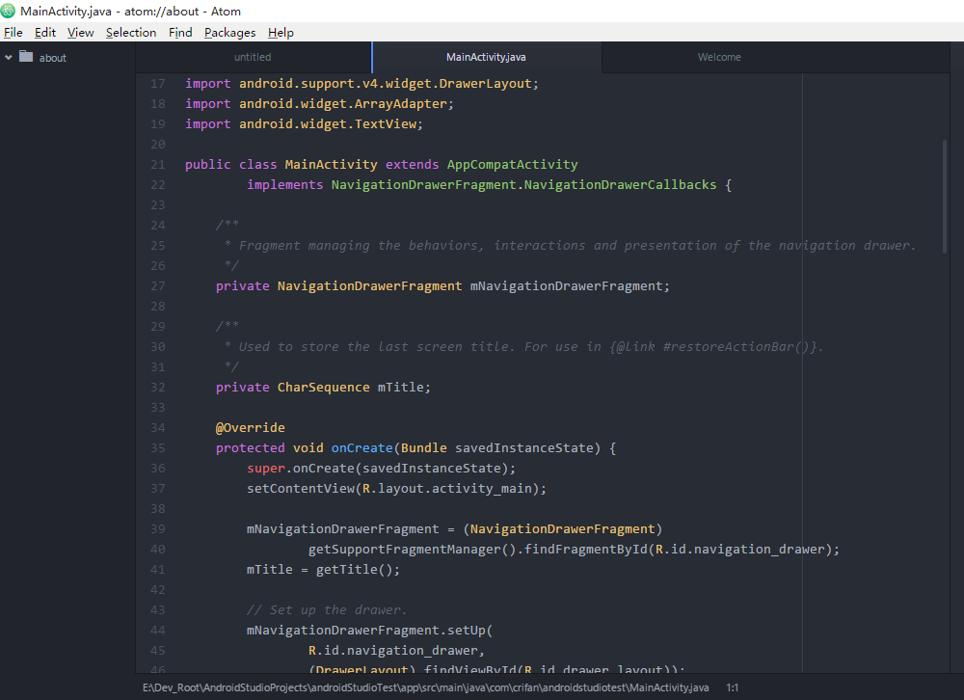This screenshot has width=964, height=700.
Task: Collapse the about folder chevron
Action: pos(9,57)
